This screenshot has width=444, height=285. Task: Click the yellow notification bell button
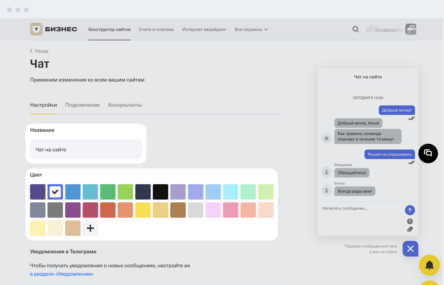pos(430,265)
